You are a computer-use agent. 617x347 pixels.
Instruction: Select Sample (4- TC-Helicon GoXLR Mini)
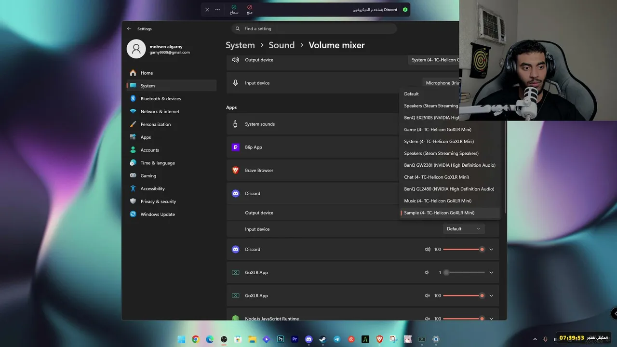coord(450,213)
